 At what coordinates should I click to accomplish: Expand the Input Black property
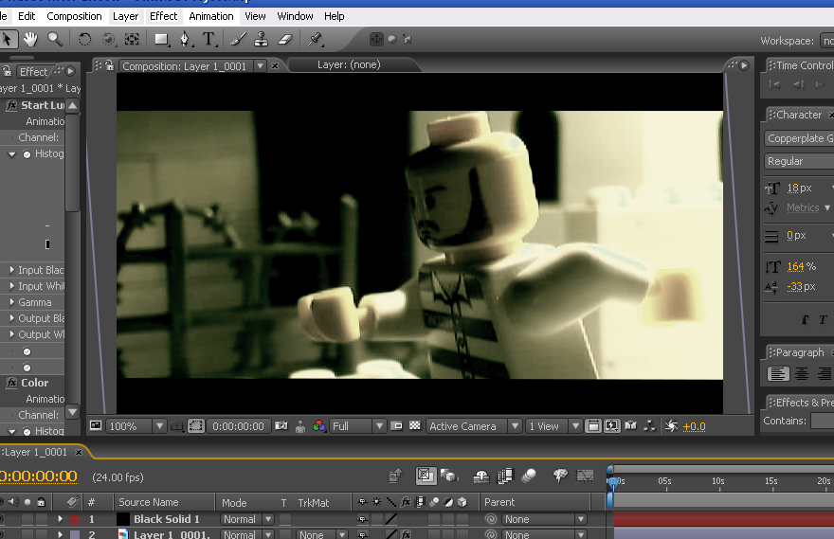12,270
